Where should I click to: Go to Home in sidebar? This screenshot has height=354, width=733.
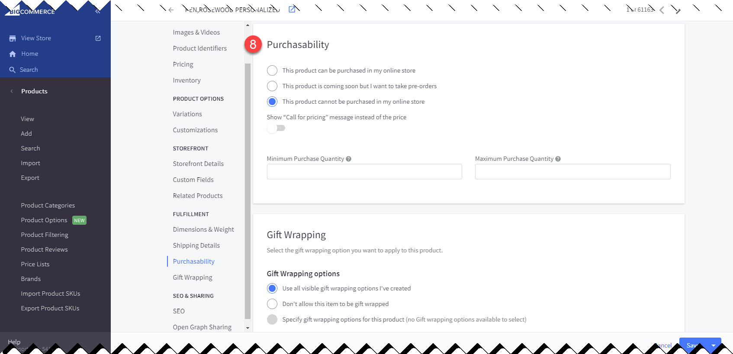(30, 54)
